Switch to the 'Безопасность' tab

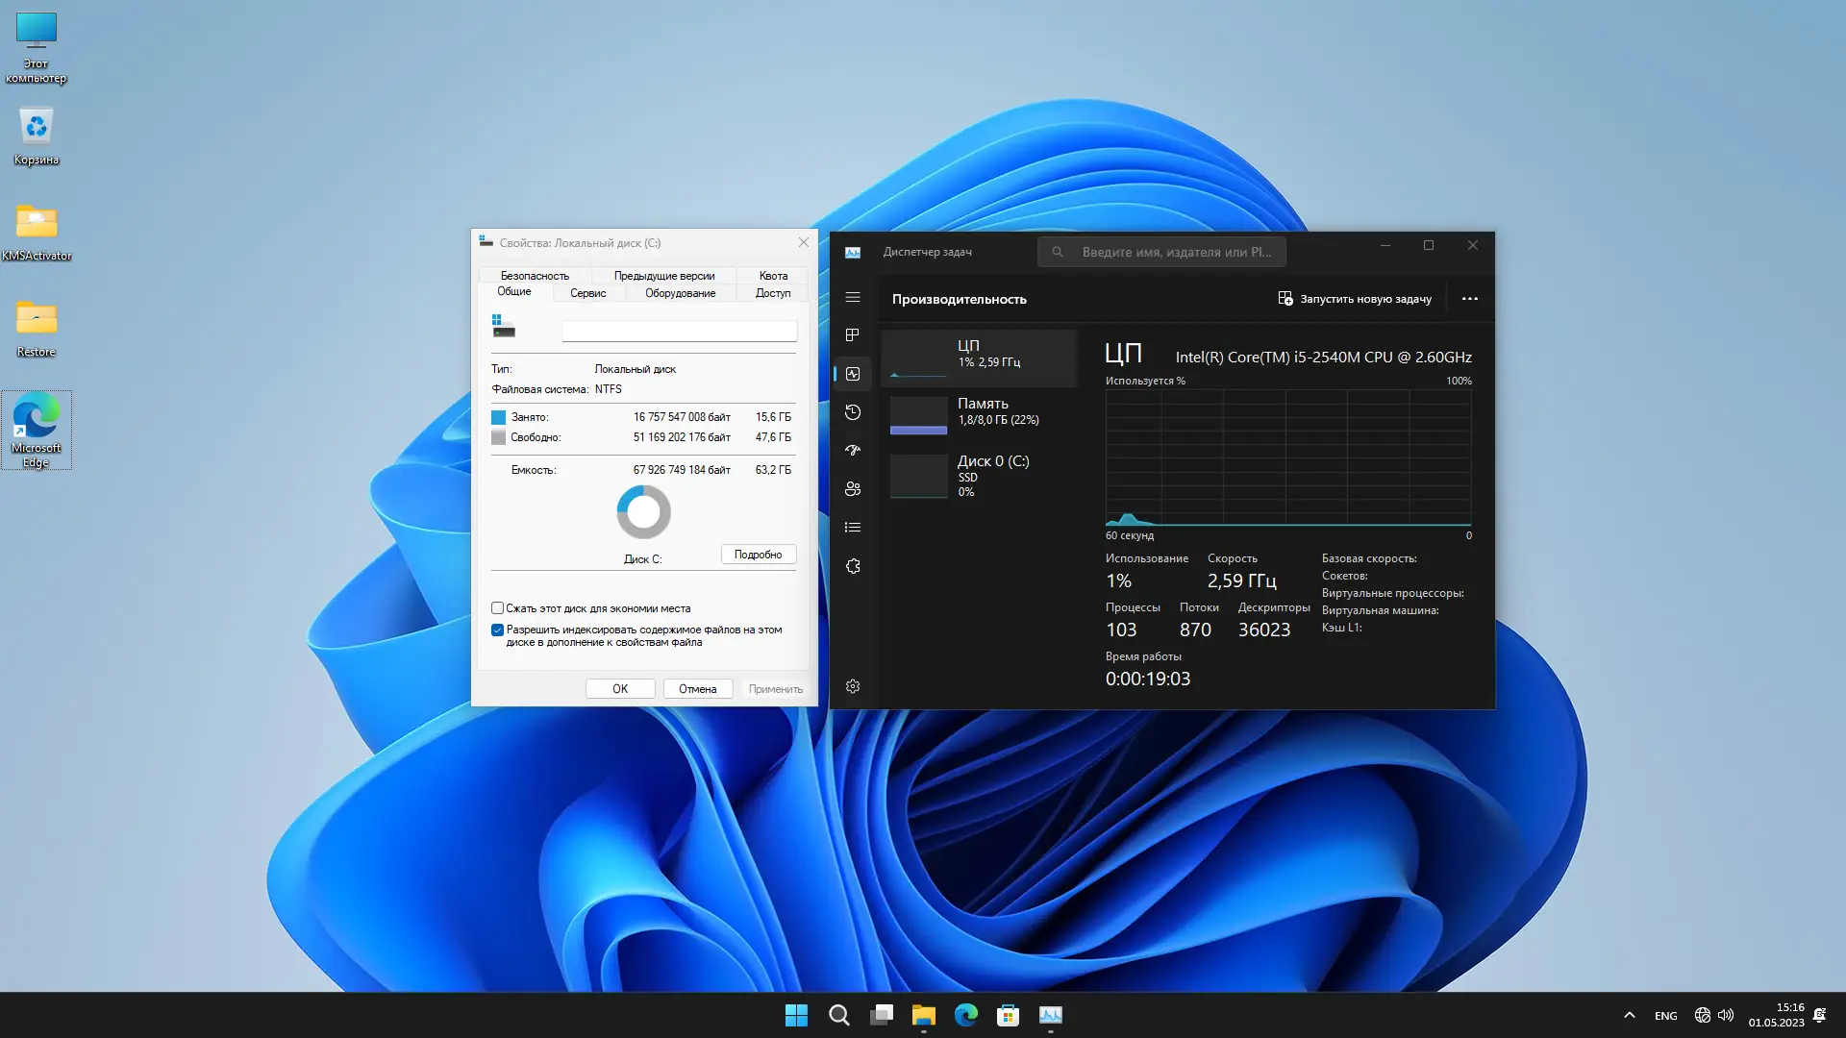tap(535, 276)
